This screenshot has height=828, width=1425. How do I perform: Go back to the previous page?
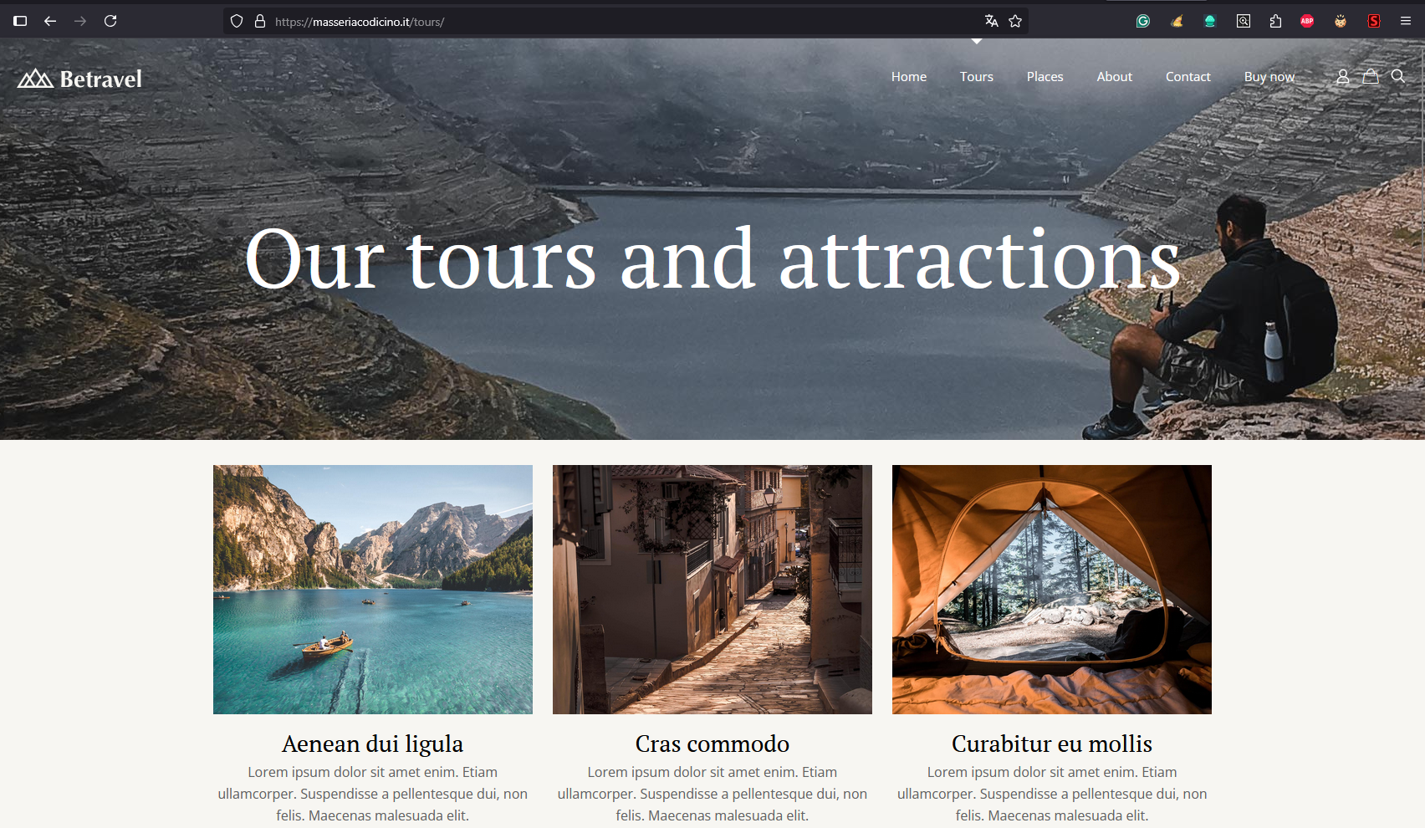click(x=50, y=21)
